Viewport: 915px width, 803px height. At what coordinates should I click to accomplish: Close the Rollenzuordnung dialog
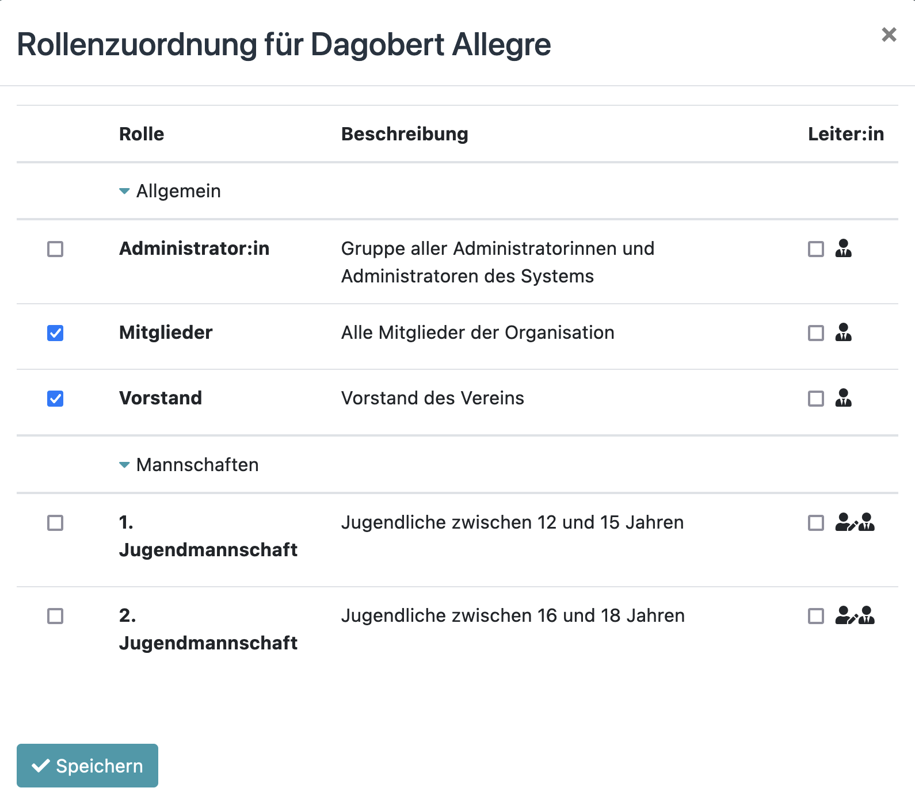[x=889, y=35]
